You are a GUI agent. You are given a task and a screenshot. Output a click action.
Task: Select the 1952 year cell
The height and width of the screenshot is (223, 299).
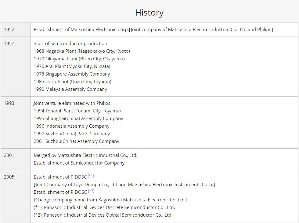[9, 30]
